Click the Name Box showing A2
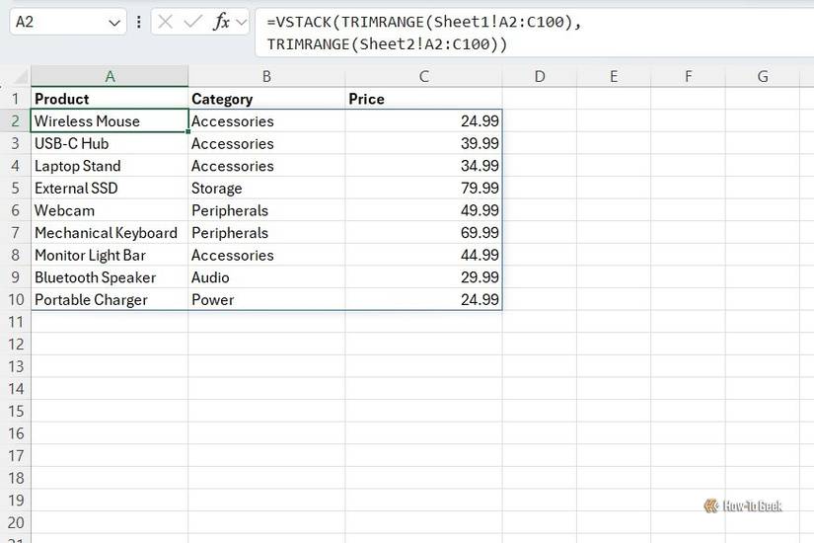The height and width of the screenshot is (543, 814). (68, 22)
